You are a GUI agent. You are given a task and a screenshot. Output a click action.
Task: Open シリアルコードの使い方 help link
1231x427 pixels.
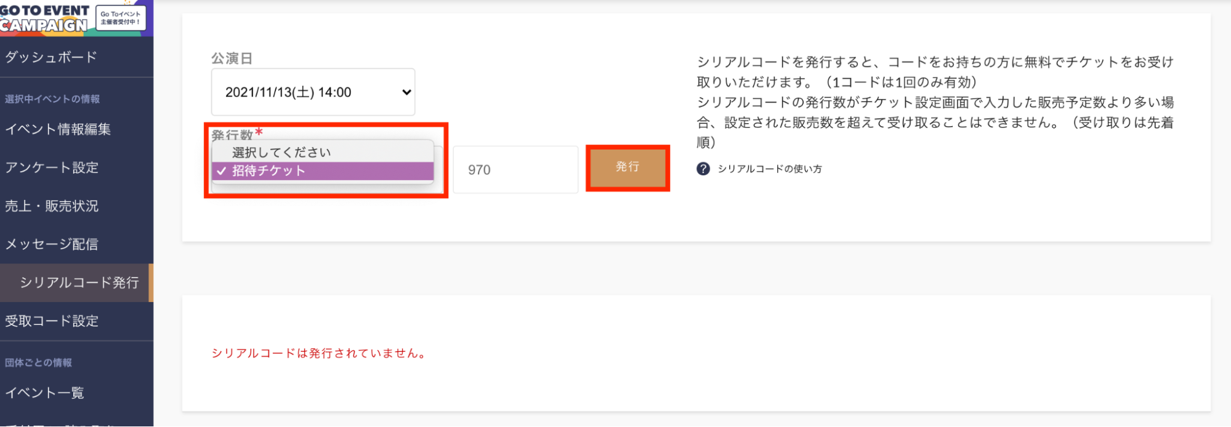click(x=770, y=169)
